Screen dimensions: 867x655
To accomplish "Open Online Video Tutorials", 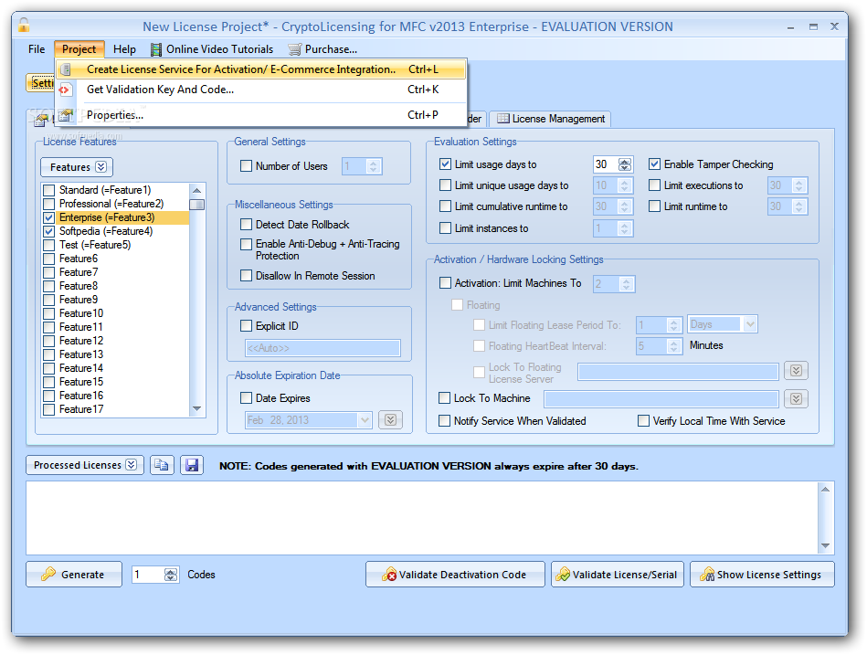I will click(x=212, y=49).
